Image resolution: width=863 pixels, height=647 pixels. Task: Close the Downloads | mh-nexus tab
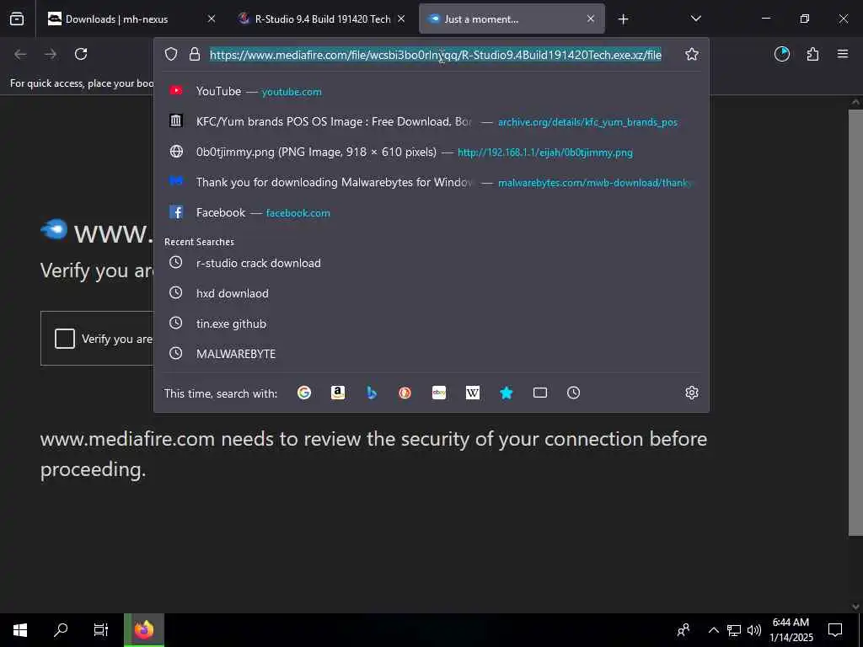(x=212, y=19)
